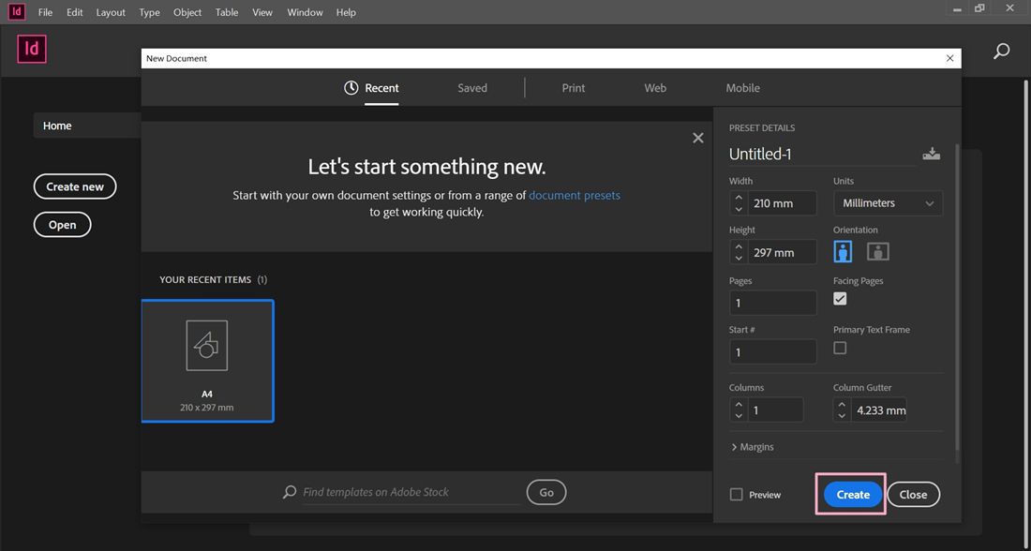Open the Window menu
The width and height of the screenshot is (1031, 551).
[304, 12]
